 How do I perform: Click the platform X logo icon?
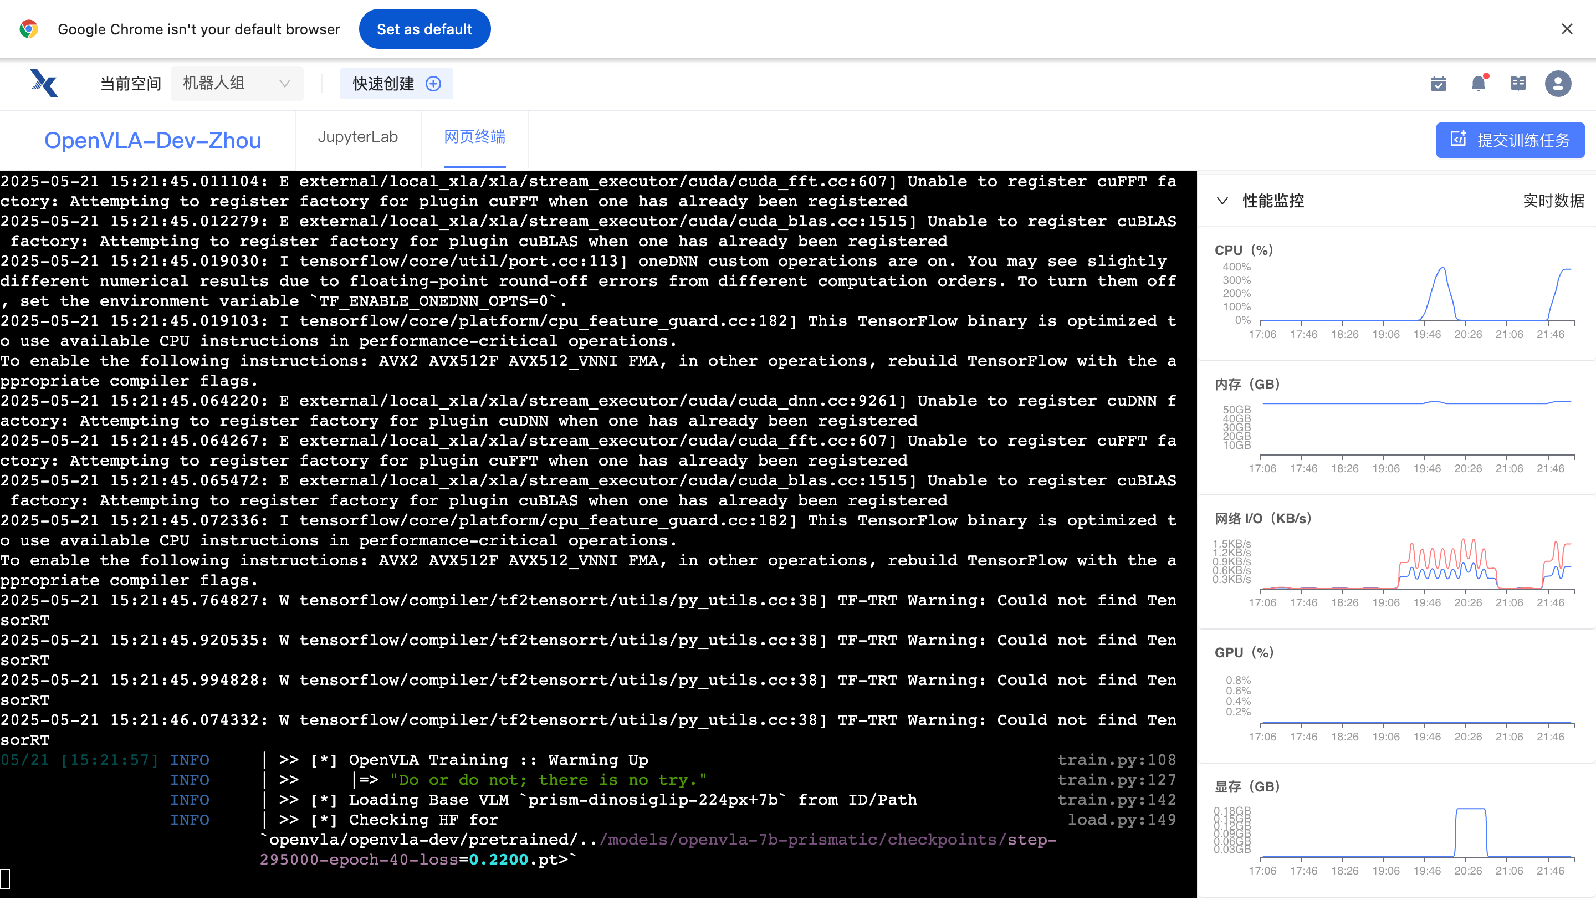[44, 83]
